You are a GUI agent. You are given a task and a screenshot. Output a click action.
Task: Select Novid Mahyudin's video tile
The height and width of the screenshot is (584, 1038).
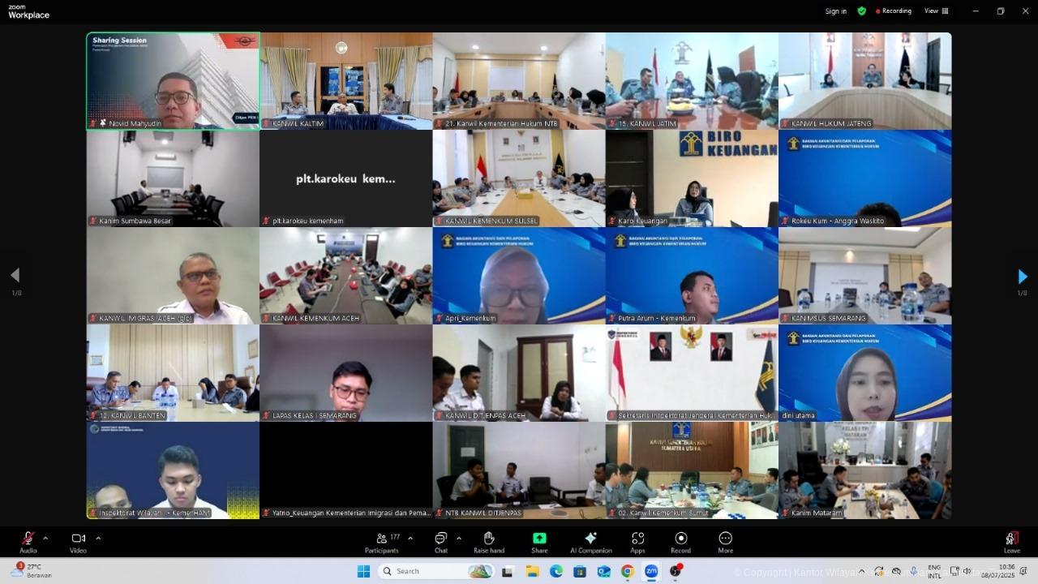[x=174, y=81]
